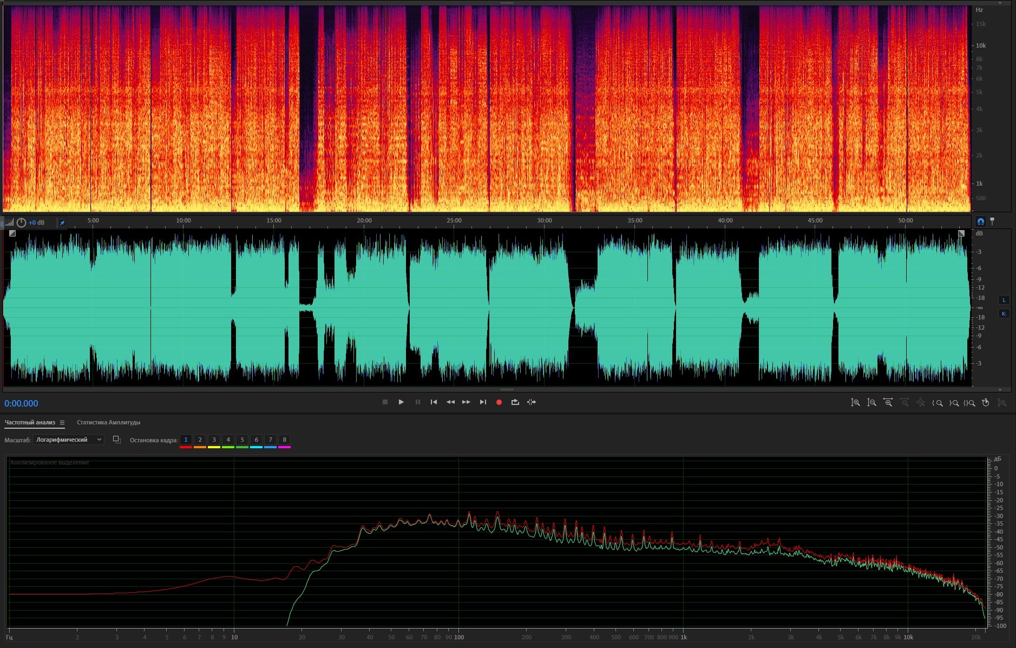
Task: Click the +0 dB volume knob
Action: [22, 222]
